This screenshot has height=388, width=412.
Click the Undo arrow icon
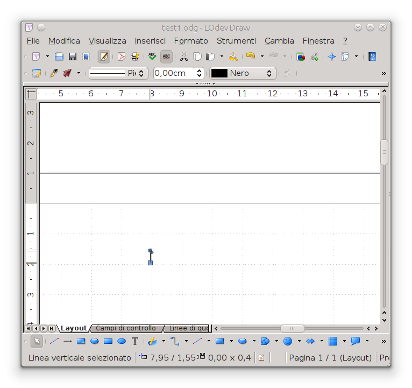click(250, 57)
